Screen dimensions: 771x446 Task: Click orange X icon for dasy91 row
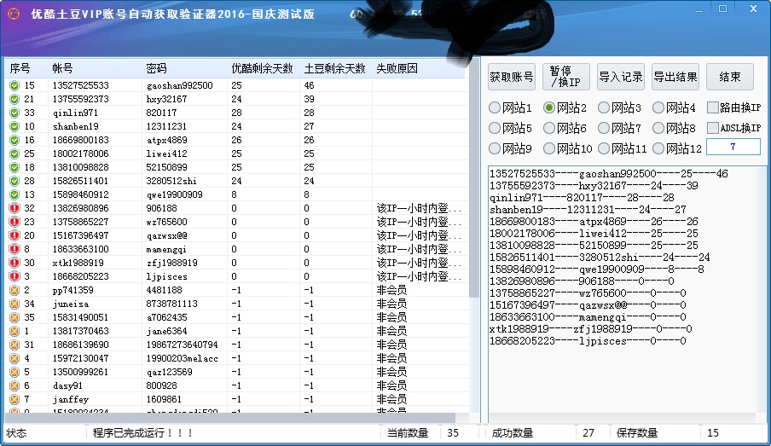tap(14, 386)
